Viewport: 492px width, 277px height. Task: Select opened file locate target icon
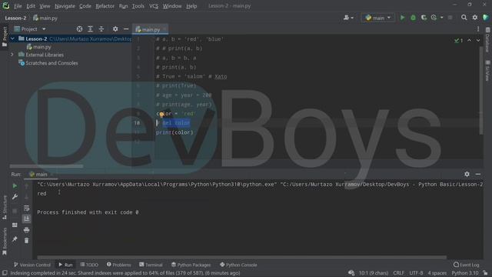[x=79, y=29]
